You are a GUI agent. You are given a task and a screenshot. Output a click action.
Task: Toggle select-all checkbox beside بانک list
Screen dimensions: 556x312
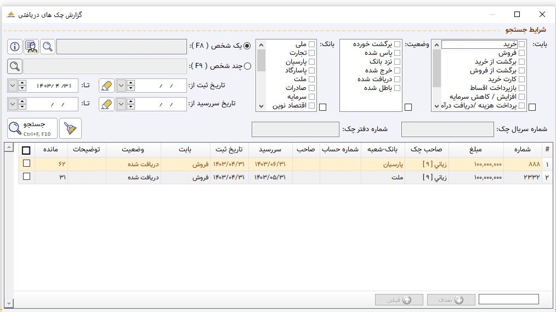[x=322, y=107]
